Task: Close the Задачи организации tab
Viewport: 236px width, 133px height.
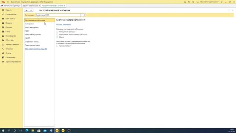Action: [39, 6]
